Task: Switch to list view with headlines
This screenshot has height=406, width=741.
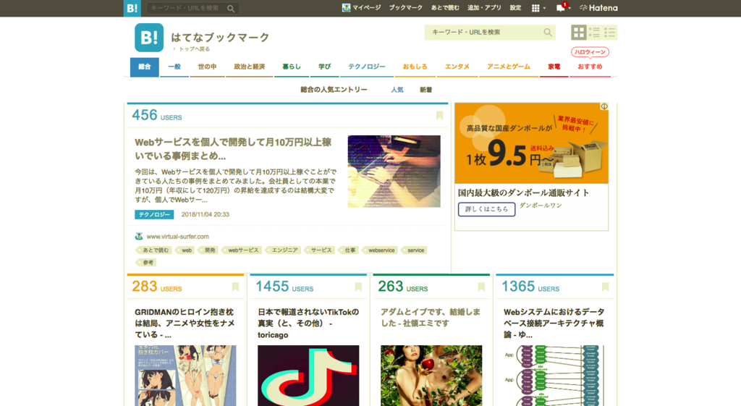Action: (x=594, y=32)
